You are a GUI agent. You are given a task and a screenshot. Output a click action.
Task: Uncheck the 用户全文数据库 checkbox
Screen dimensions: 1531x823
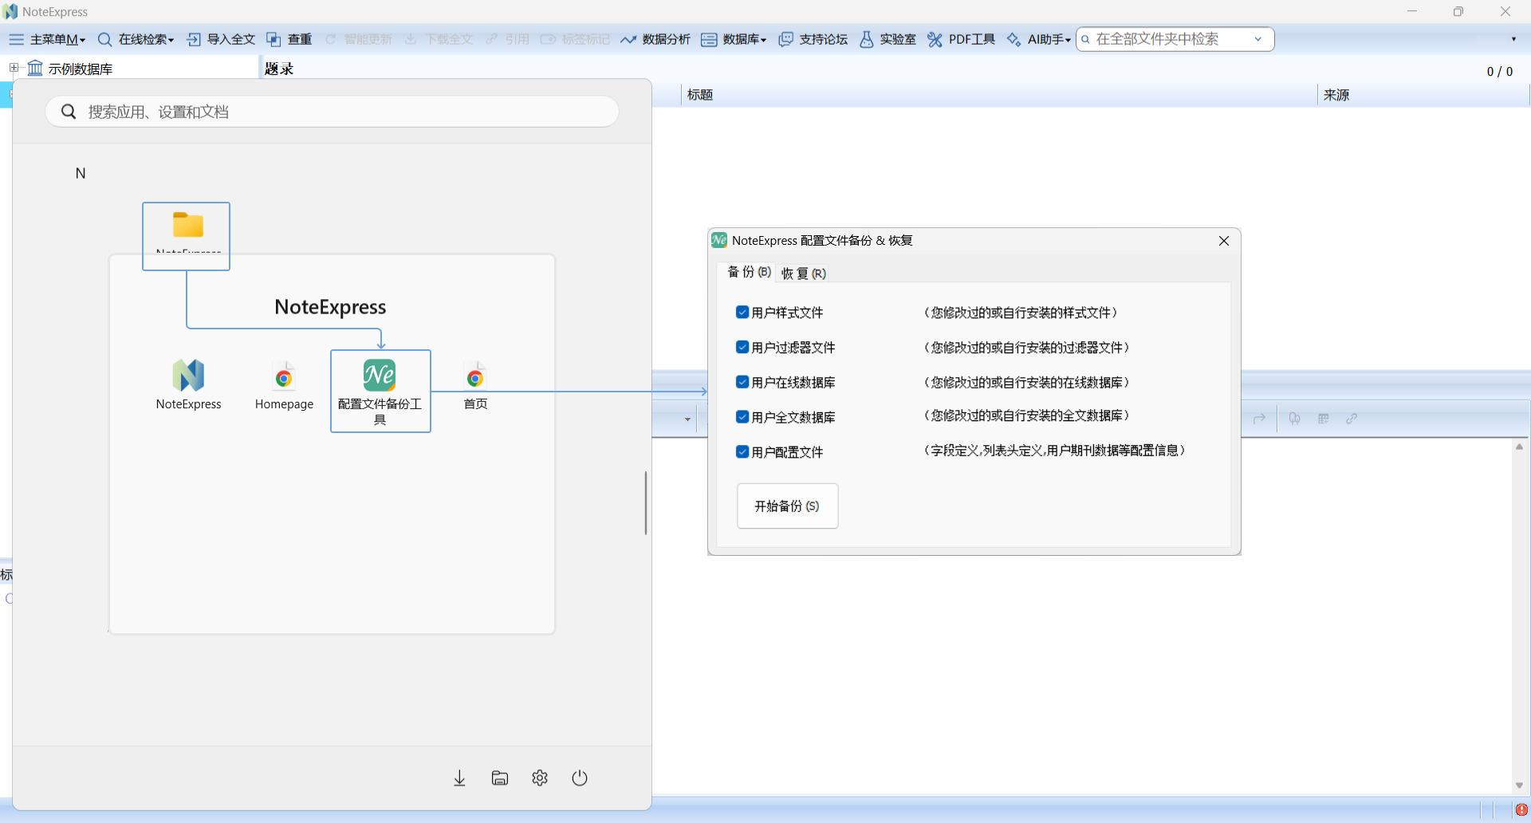pyautogui.click(x=742, y=416)
